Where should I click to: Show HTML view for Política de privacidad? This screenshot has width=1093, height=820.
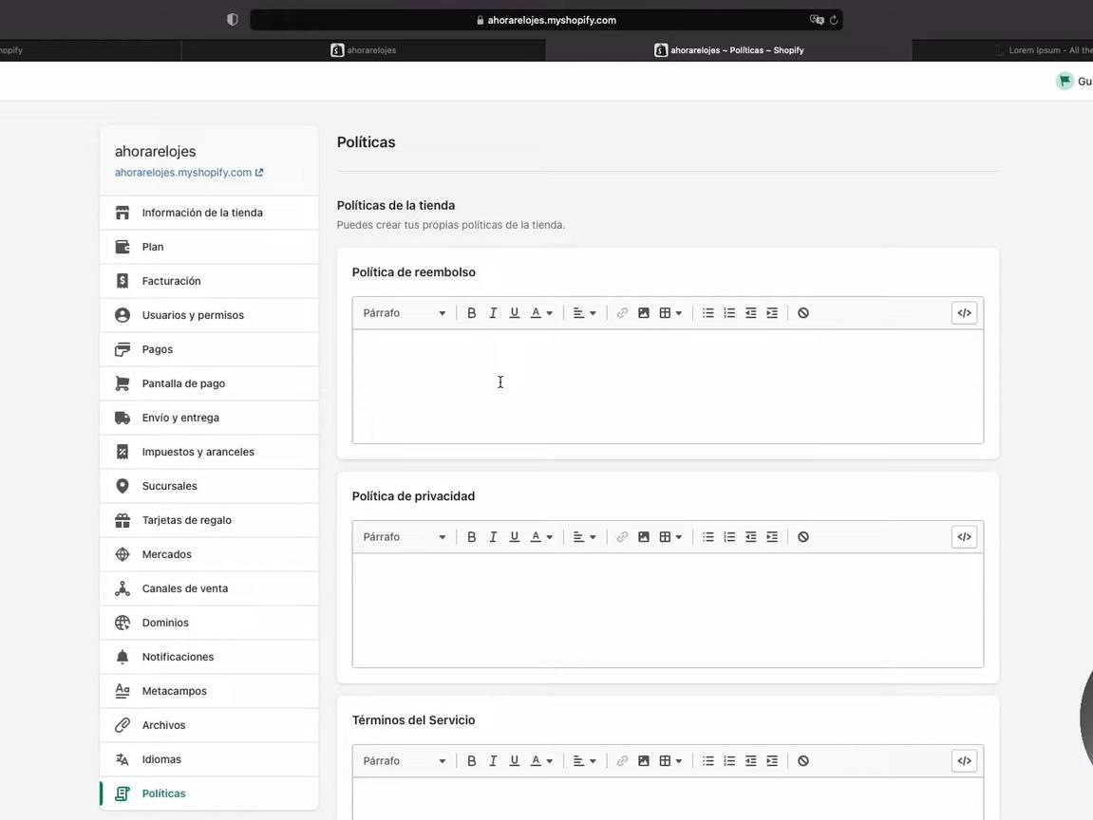coord(964,536)
